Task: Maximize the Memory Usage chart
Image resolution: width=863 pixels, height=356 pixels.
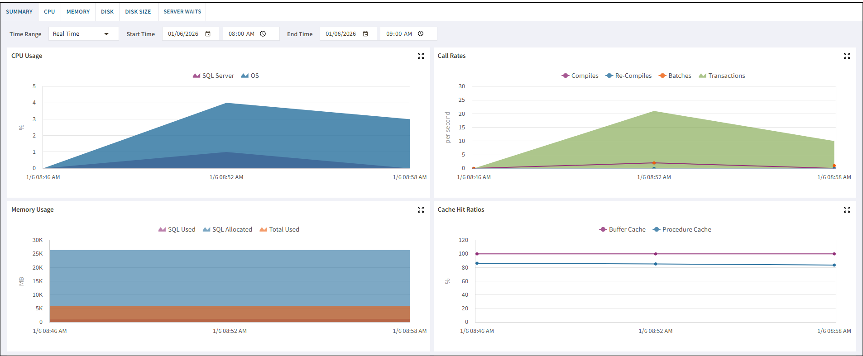Action: 421,210
